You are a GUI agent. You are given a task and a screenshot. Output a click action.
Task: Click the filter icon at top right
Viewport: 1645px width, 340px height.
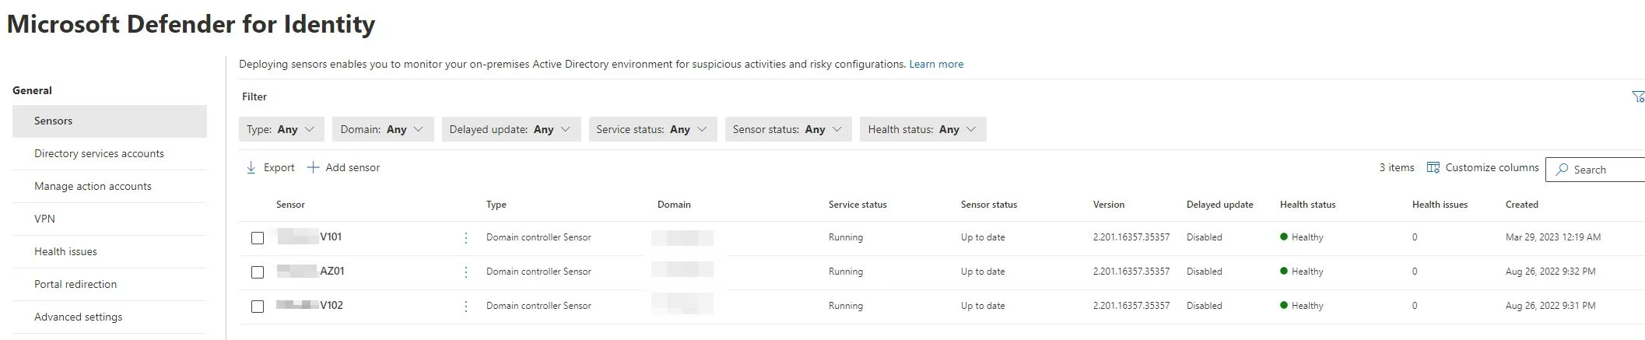tap(1637, 96)
